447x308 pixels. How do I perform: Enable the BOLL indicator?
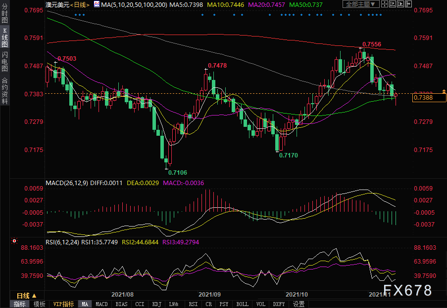pyautogui.click(x=243, y=304)
